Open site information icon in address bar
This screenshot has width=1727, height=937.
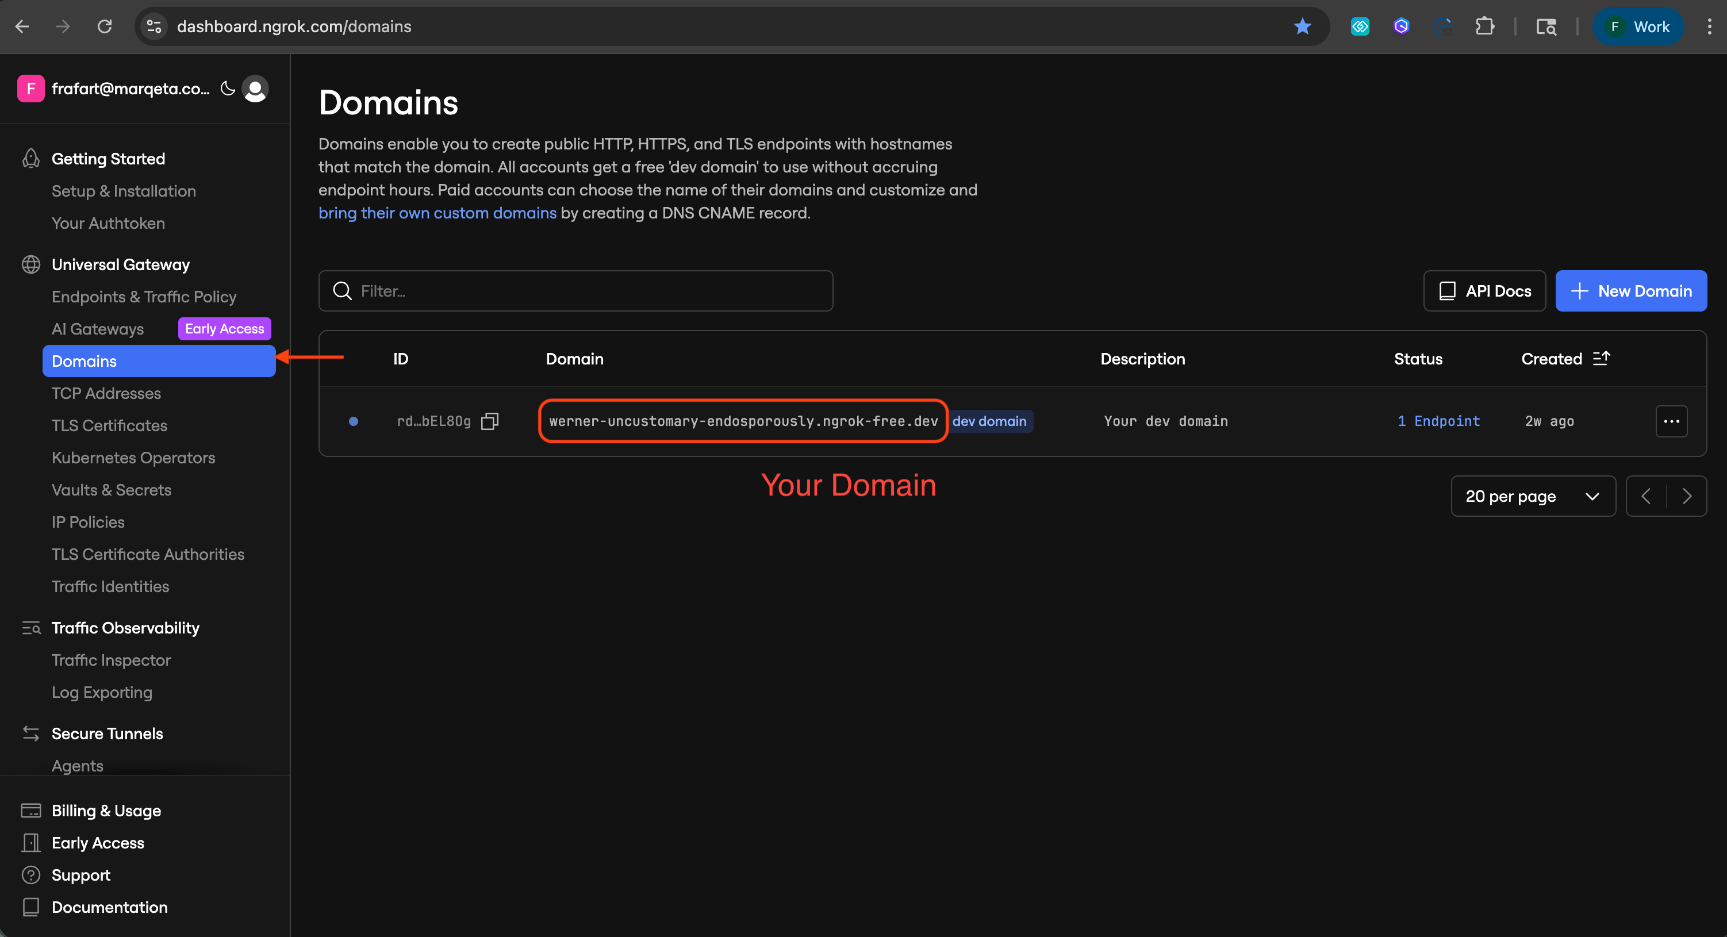(x=154, y=27)
